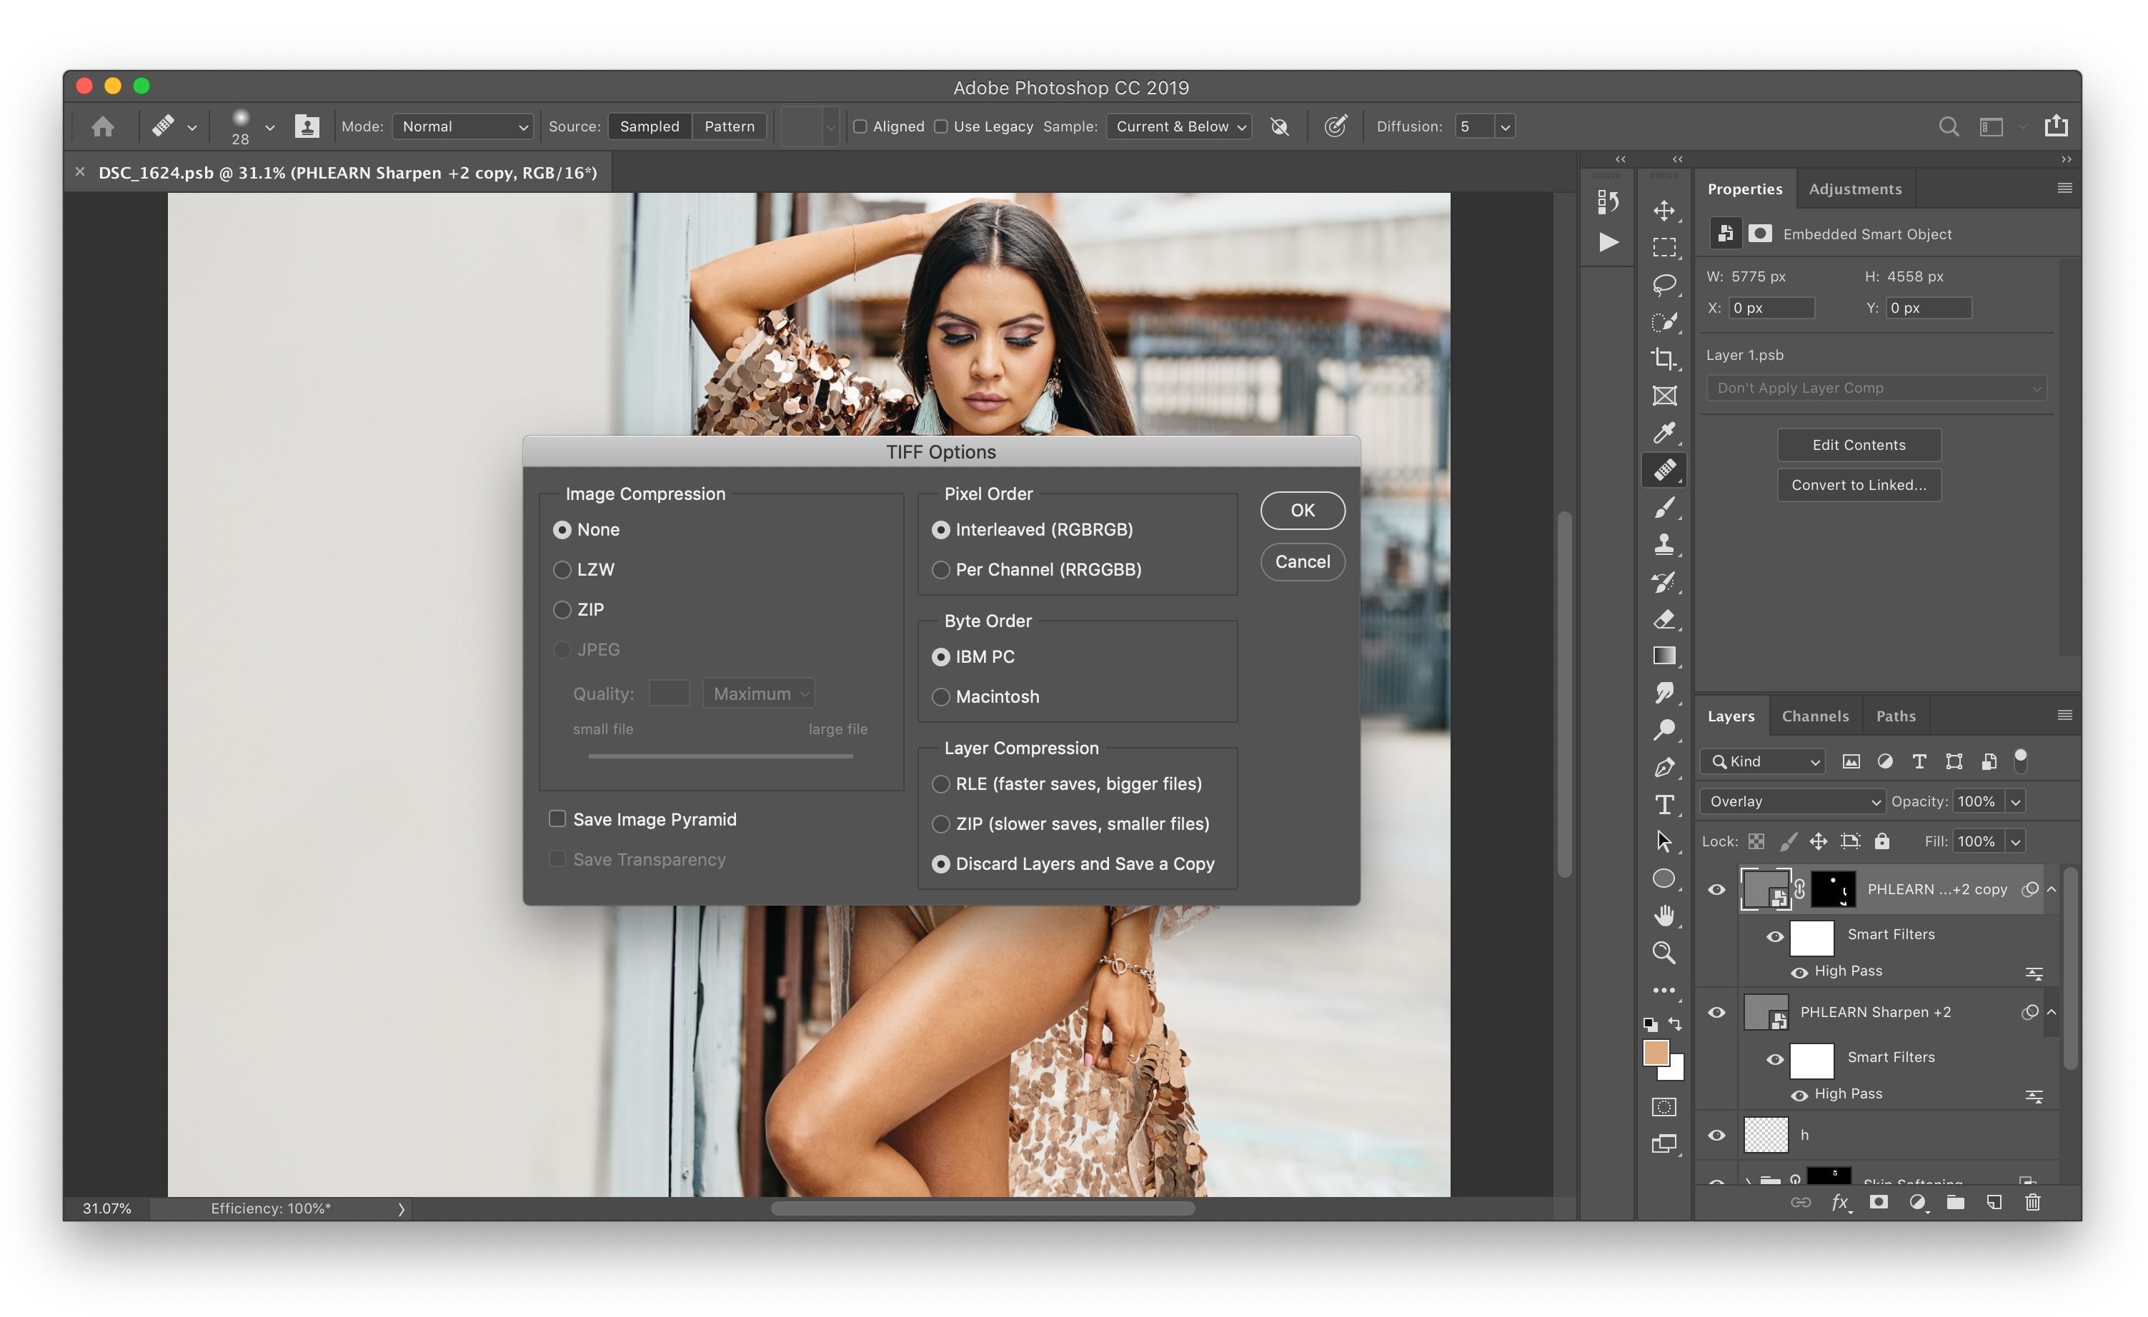Viewport: 2148px width, 1317px height.
Task: Enable ZIP image compression
Action: click(562, 609)
